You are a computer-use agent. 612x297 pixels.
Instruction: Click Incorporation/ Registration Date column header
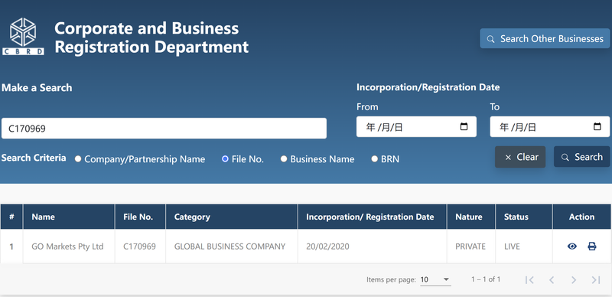tap(373, 217)
